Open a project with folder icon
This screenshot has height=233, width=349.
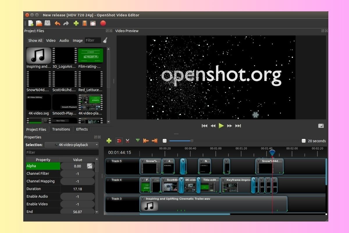click(x=39, y=23)
